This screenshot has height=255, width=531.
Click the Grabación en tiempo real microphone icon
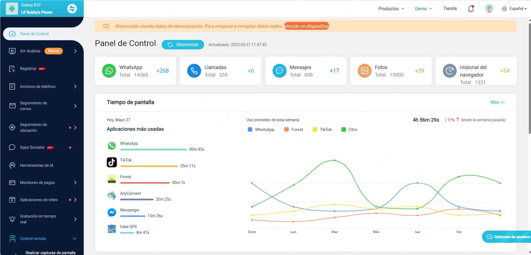coord(12,219)
